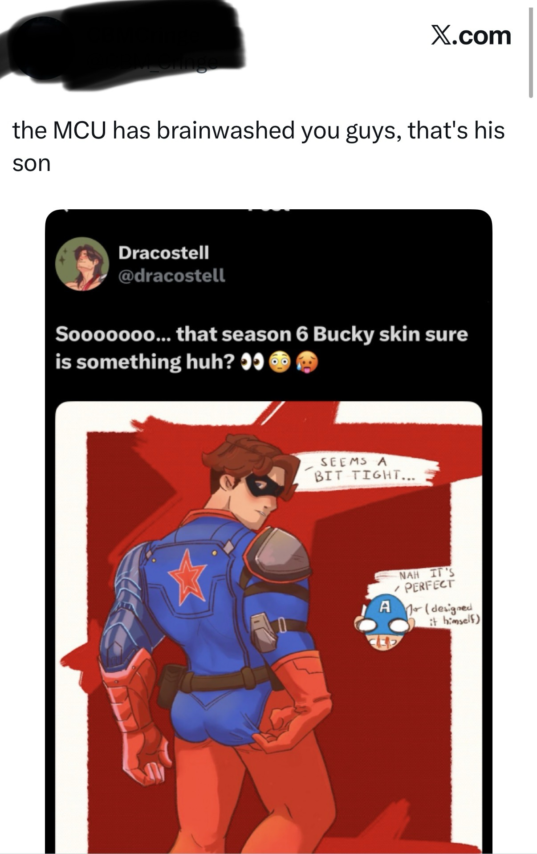Click the "MCU has brainwashed you guys" text
537x854 pixels.
click(x=258, y=130)
